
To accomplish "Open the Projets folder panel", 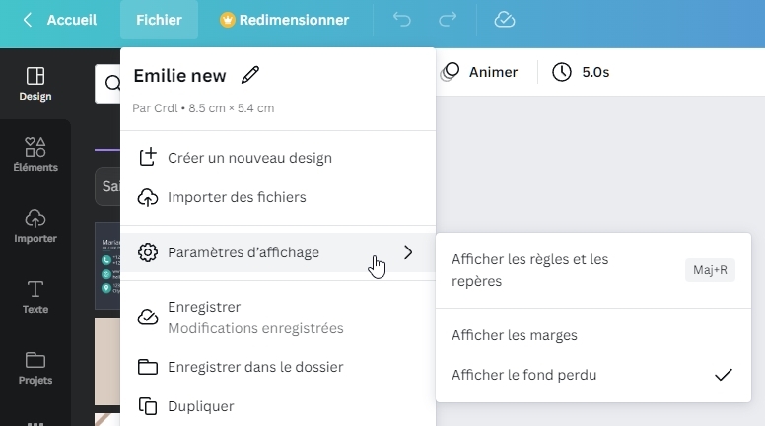I will (35, 368).
